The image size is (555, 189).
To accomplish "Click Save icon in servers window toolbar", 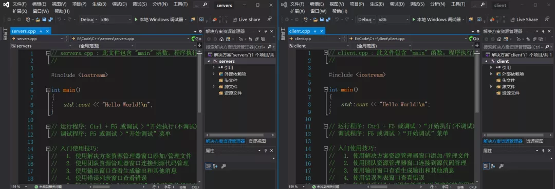I will (x=44, y=20).
